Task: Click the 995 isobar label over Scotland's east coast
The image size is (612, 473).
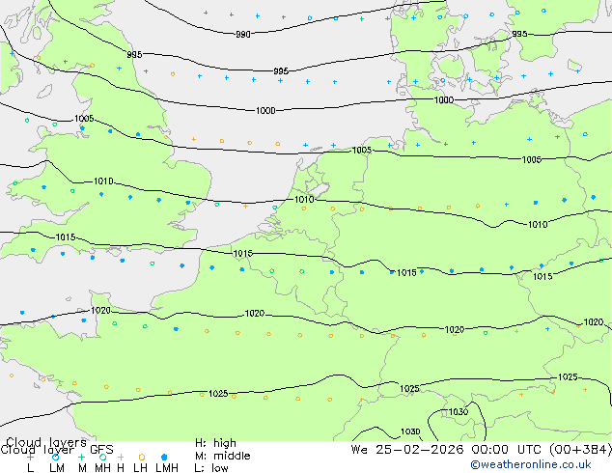Action: [x=134, y=55]
